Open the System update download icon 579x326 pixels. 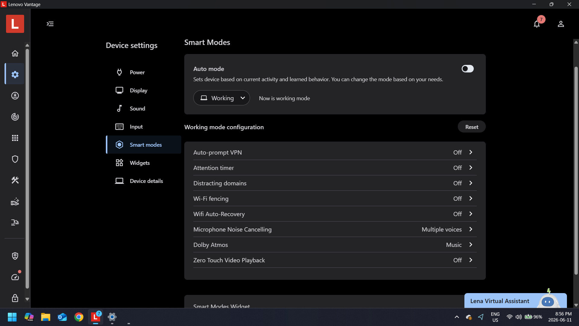pos(15,96)
